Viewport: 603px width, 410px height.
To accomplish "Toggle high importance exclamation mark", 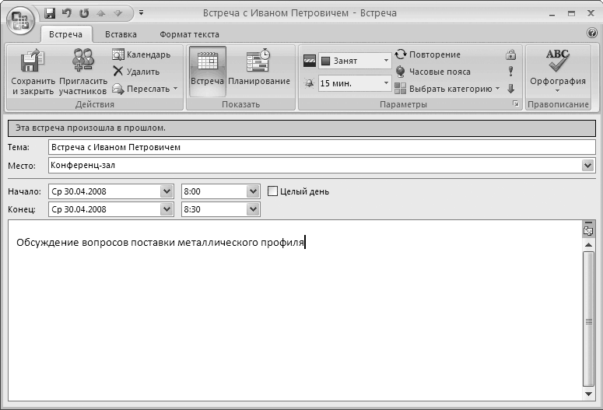I will point(511,72).
